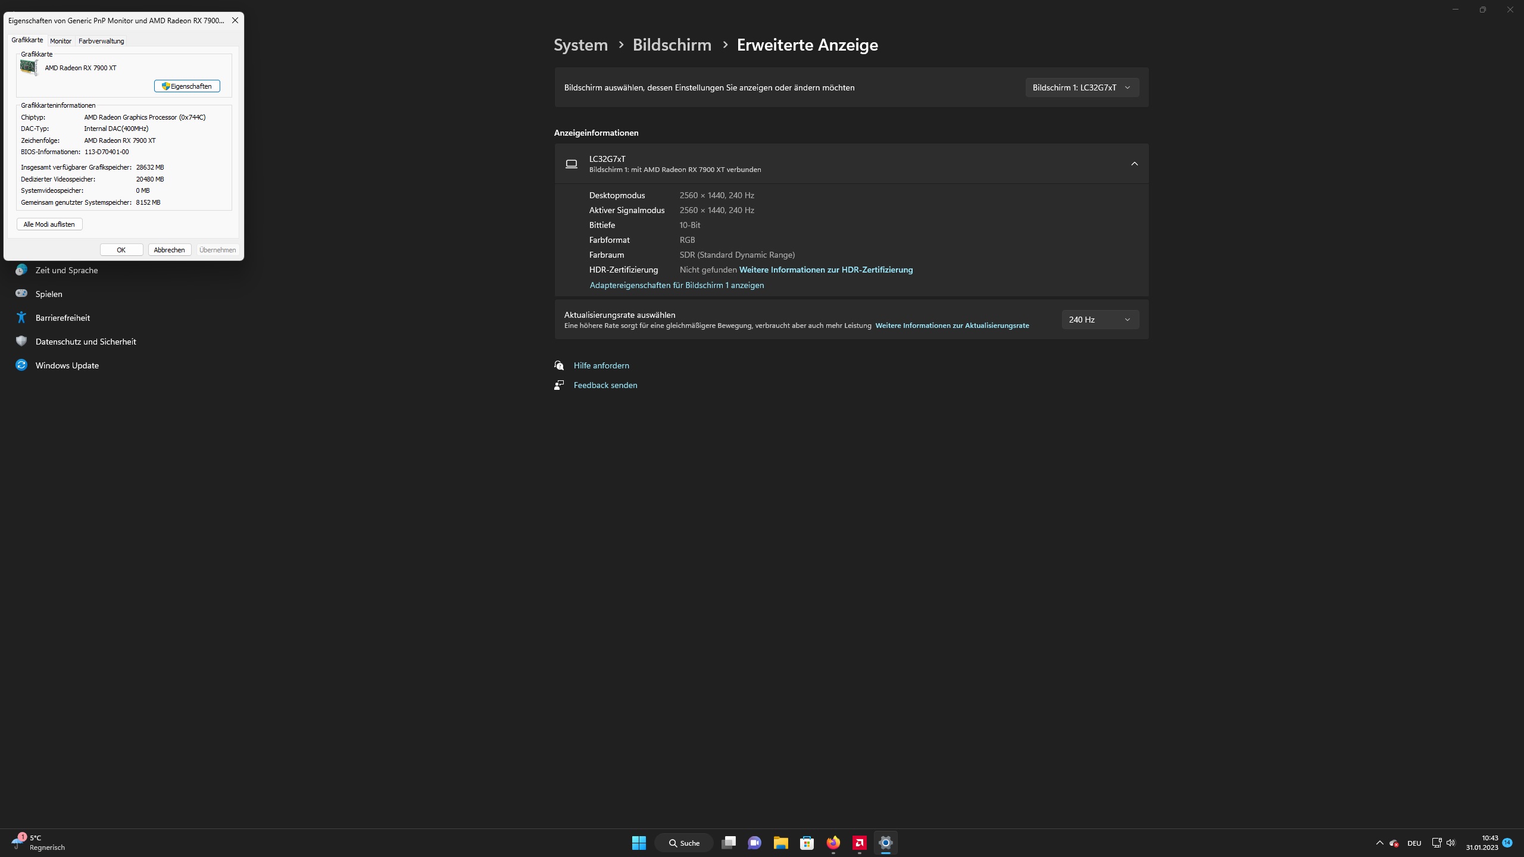Click the taskbar Suche search box
Screen dimensions: 1524x857
[x=684, y=843]
